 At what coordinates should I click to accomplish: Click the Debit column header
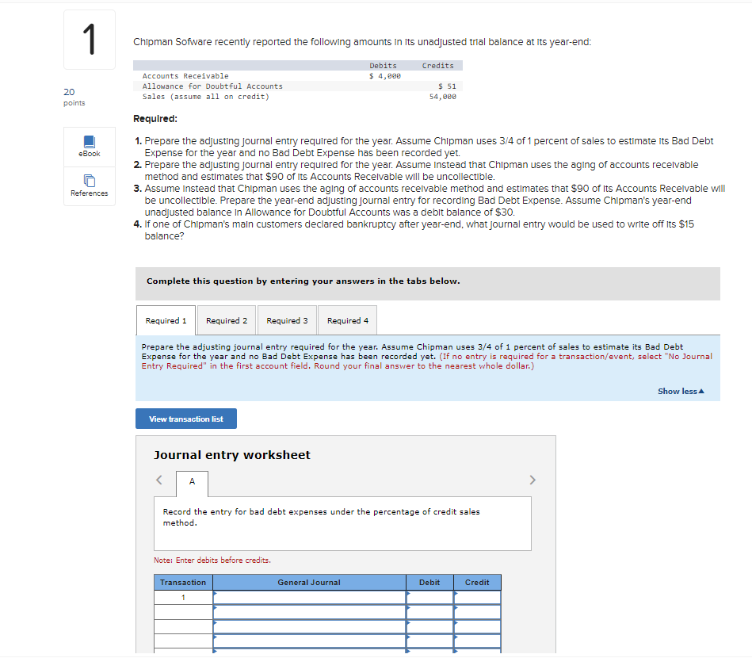click(429, 582)
